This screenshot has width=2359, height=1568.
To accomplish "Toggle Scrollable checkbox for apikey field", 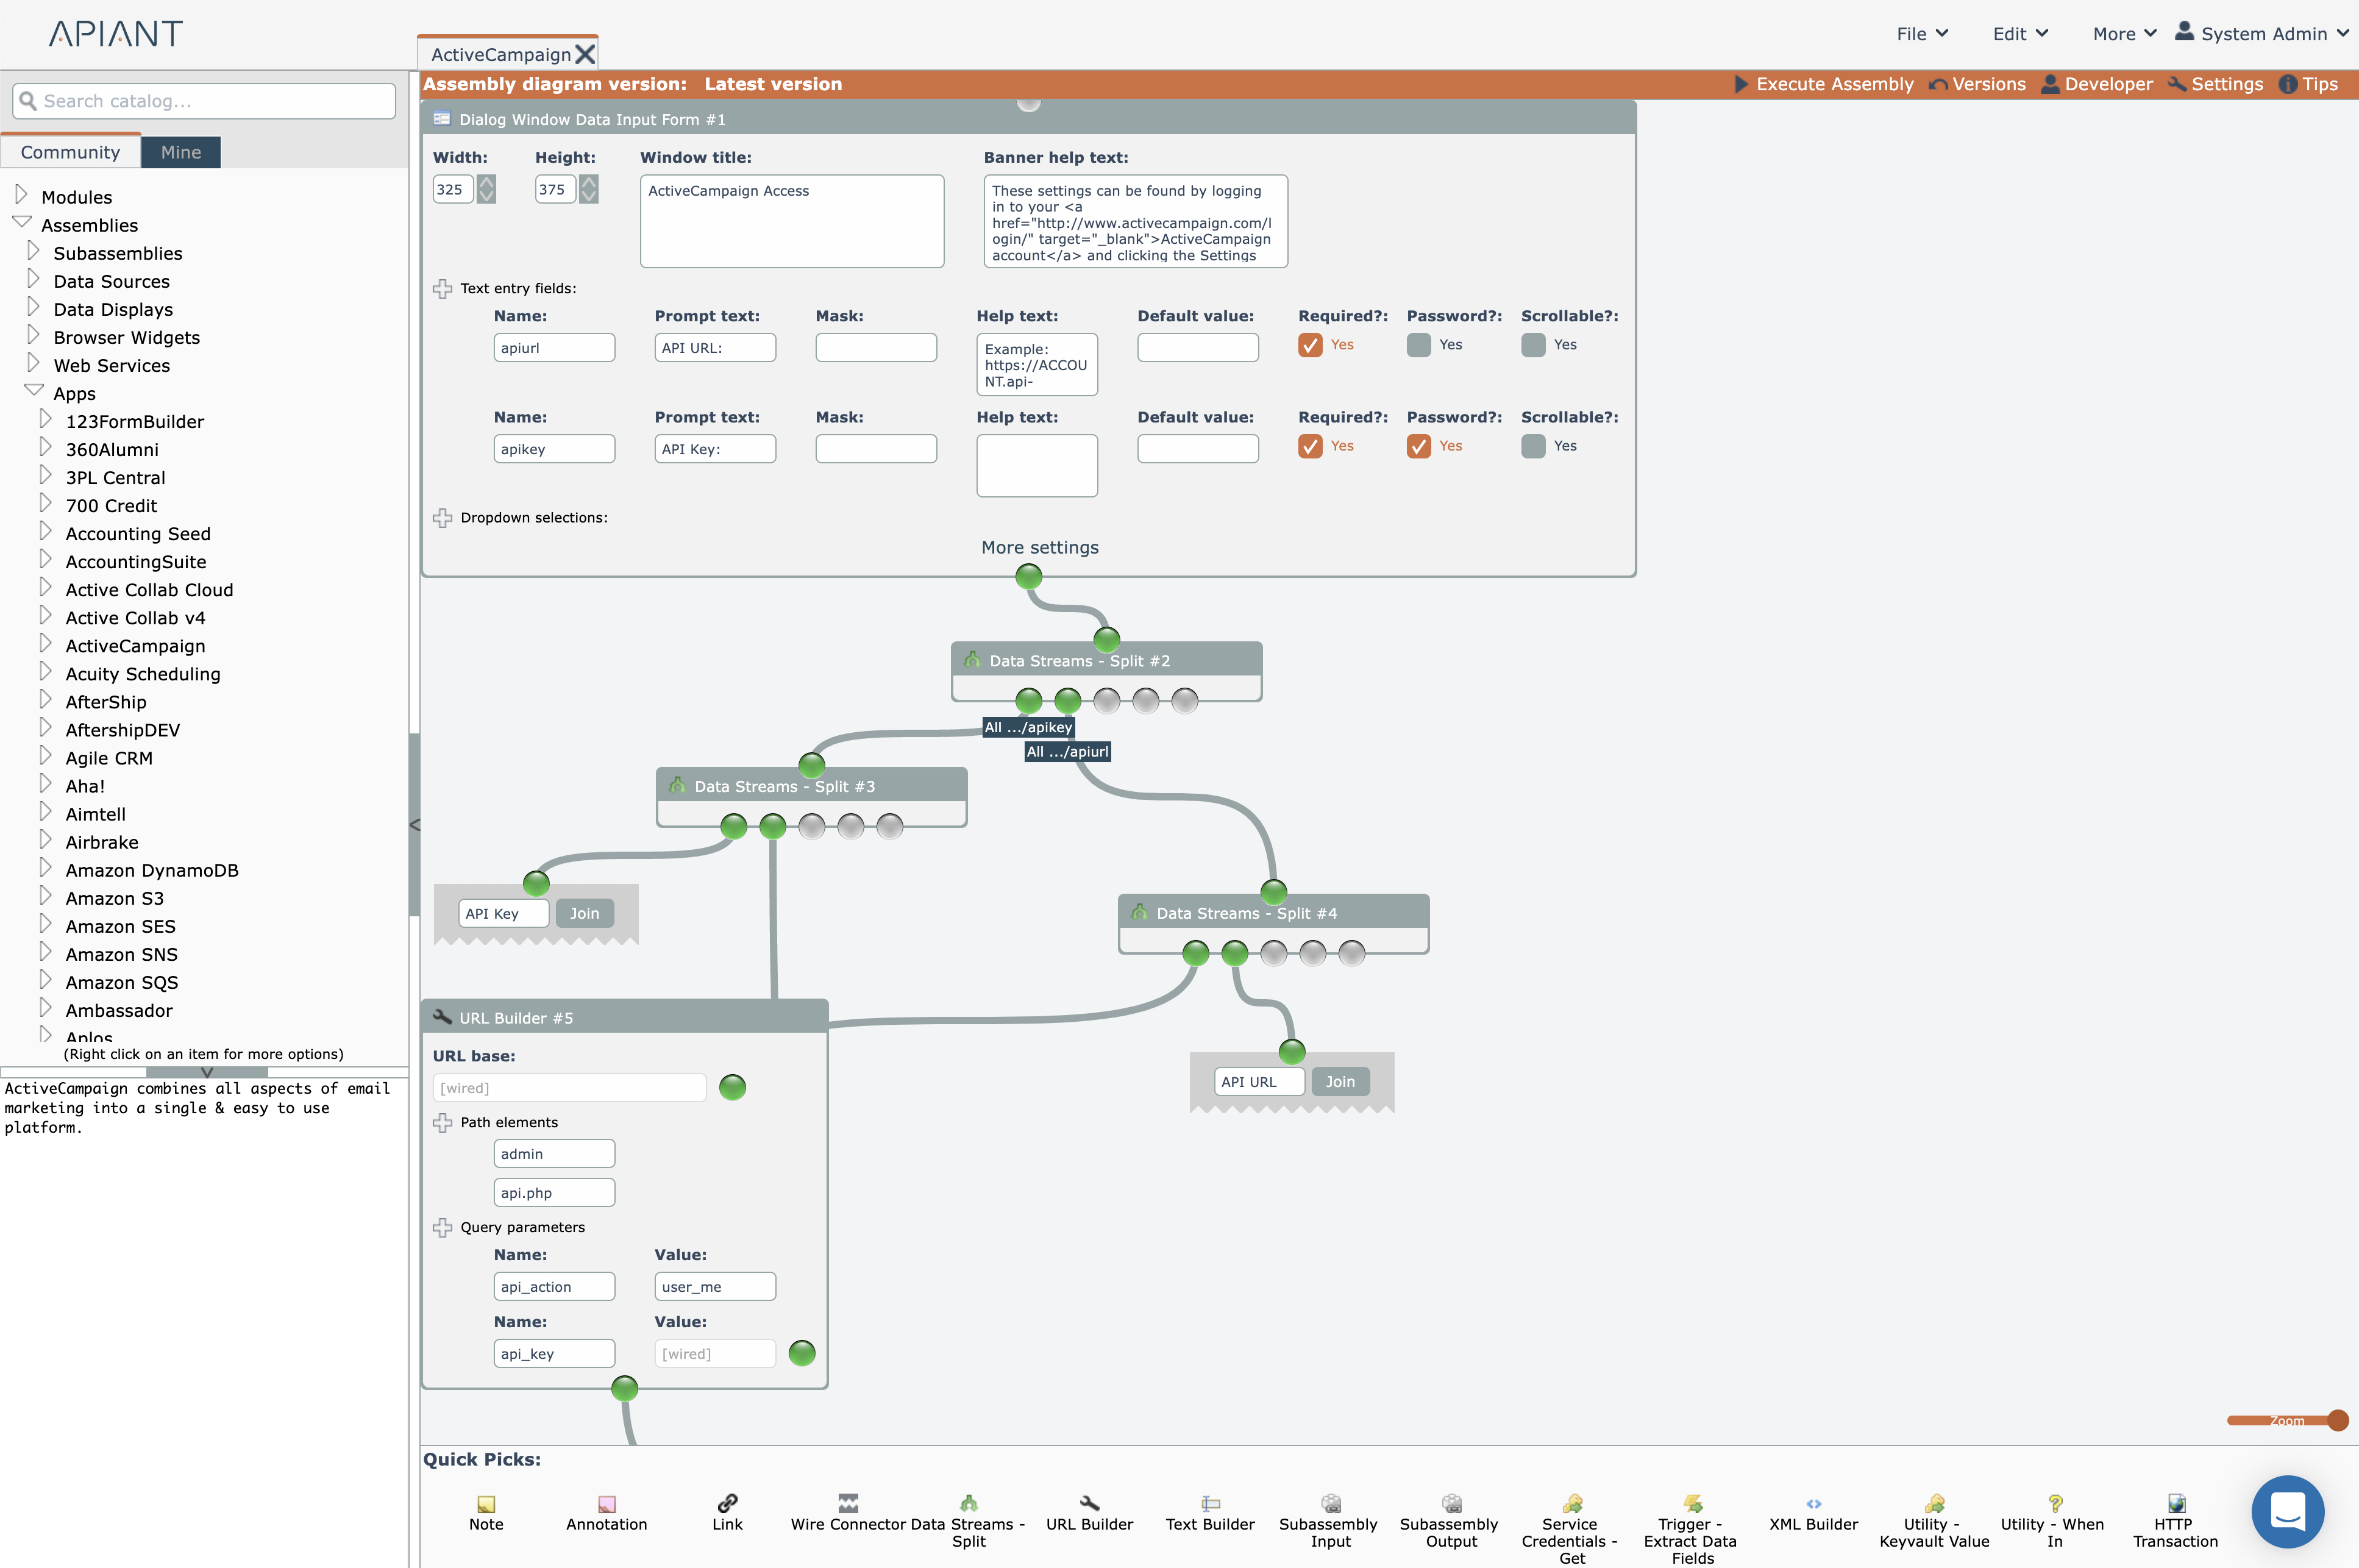I will click(x=1532, y=446).
